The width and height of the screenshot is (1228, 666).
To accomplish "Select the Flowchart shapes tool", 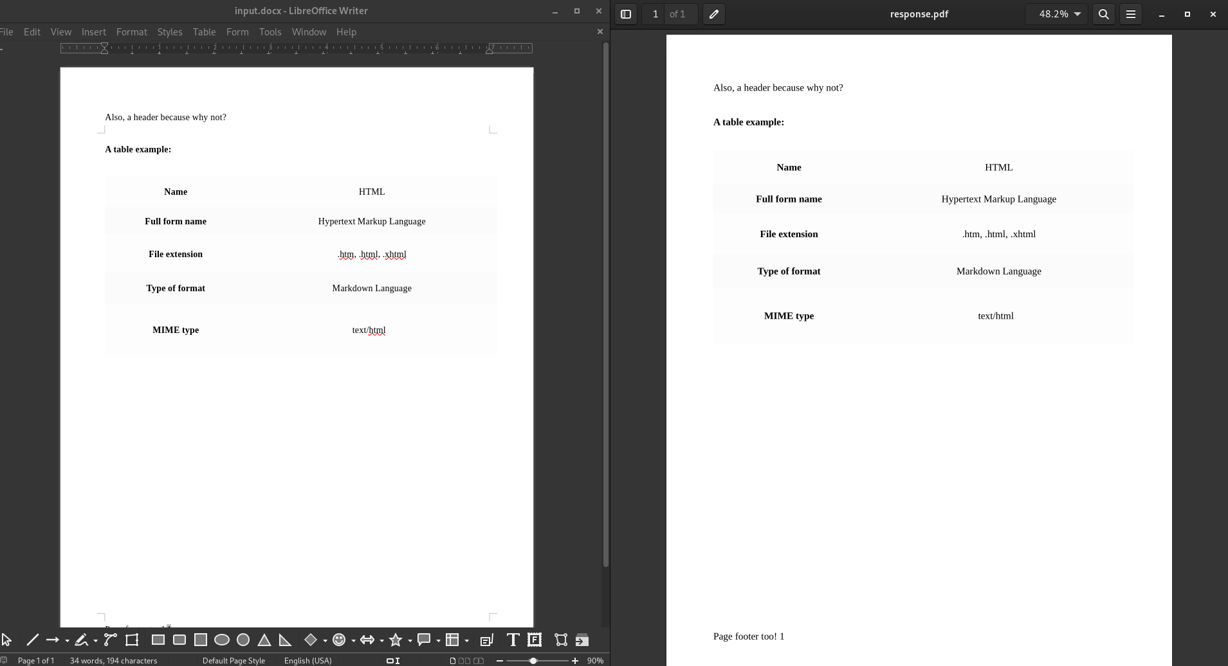I will pyautogui.click(x=452, y=640).
